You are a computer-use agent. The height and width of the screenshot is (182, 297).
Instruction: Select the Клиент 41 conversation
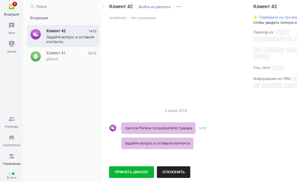coord(63,56)
